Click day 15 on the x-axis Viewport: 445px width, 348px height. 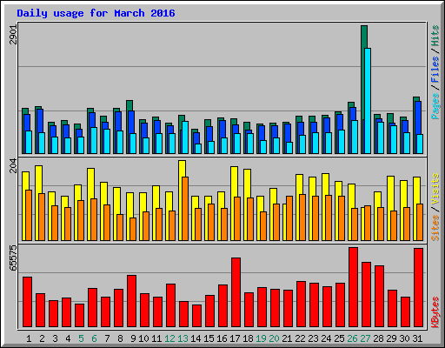pyautogui.click(x=209, y=338)
